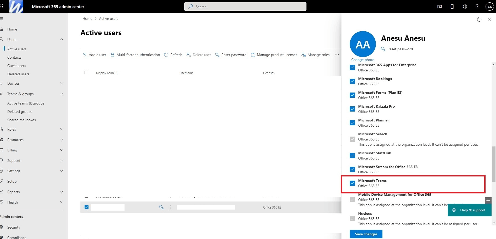Image resolution: width=496 pixels, height=239 pixels.
Task: Expand the Resources navigation section
Action: click(x=62, y=140)
